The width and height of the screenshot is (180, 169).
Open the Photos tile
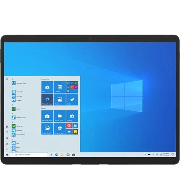click(60, 100)
